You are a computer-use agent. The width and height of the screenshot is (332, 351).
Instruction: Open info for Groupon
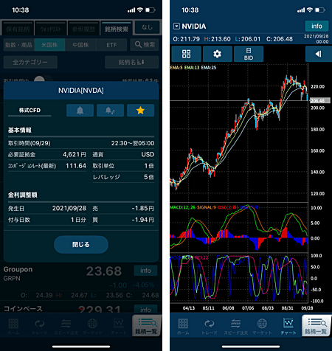(x=145, y=271)
